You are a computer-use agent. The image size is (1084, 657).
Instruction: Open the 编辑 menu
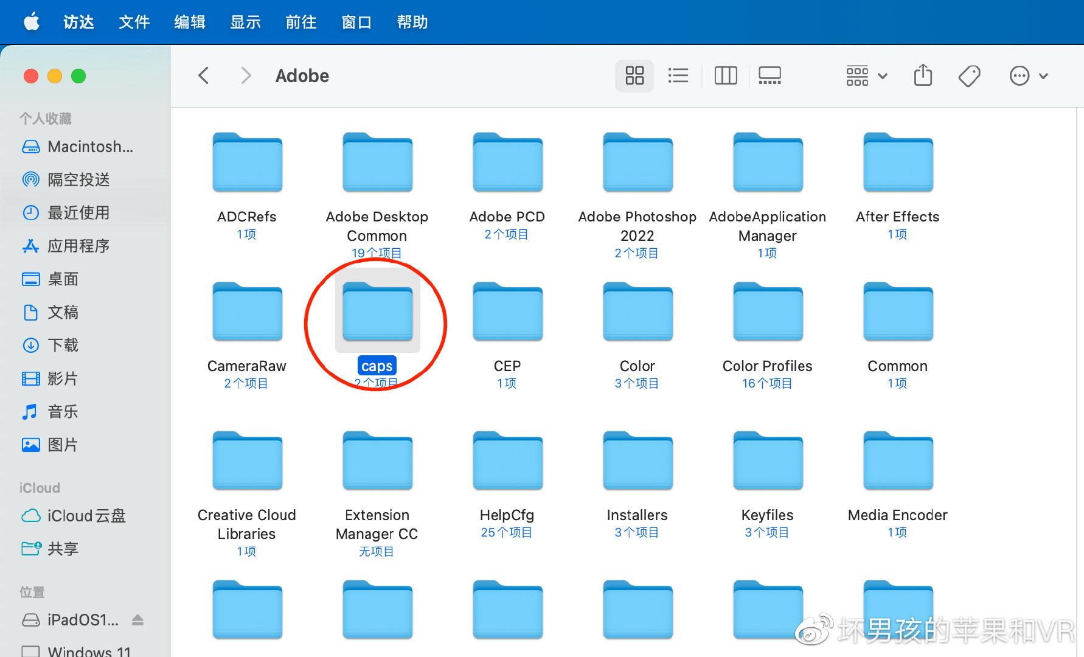(x=190, y=23)
